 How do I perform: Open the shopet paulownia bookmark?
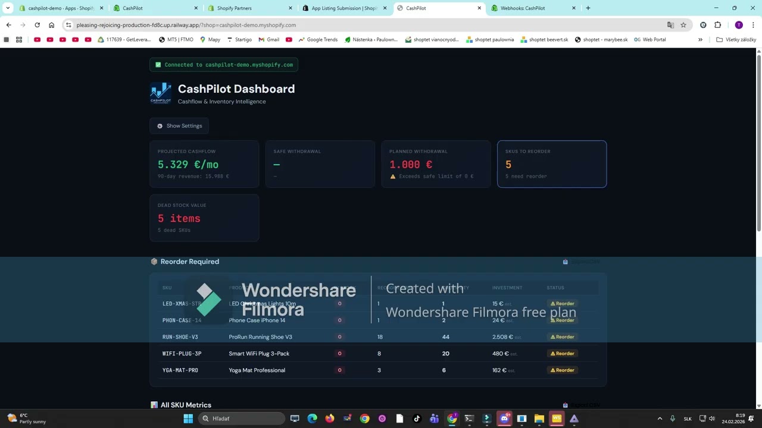pos(490,40)
